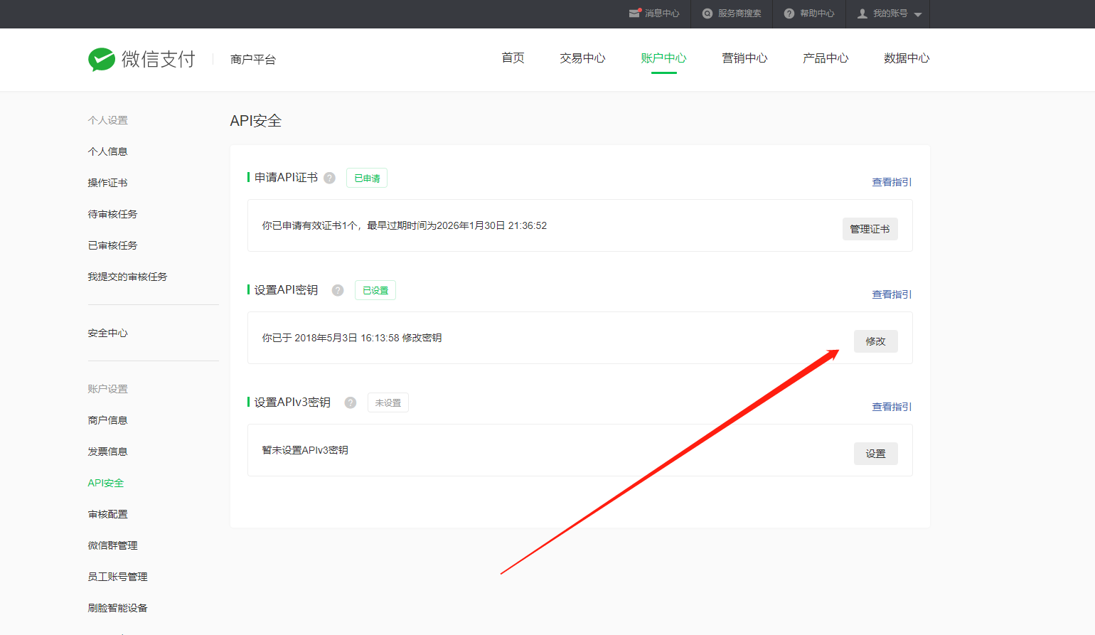Click the API安全 page title
Screen dimensions: 1095x635
coord(256,121)
